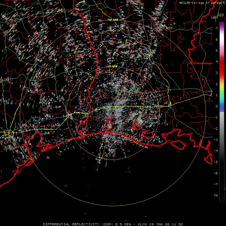Click the '19 JAN 26 11:02' timestamp
This screenshot has height=226, width=226.
tap(166, 224)
